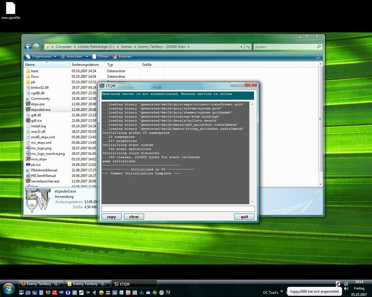Open recent pages dropdown next to forward arrow
The width and height of the screenshot is (372, 297).
(x=42, y=47)
